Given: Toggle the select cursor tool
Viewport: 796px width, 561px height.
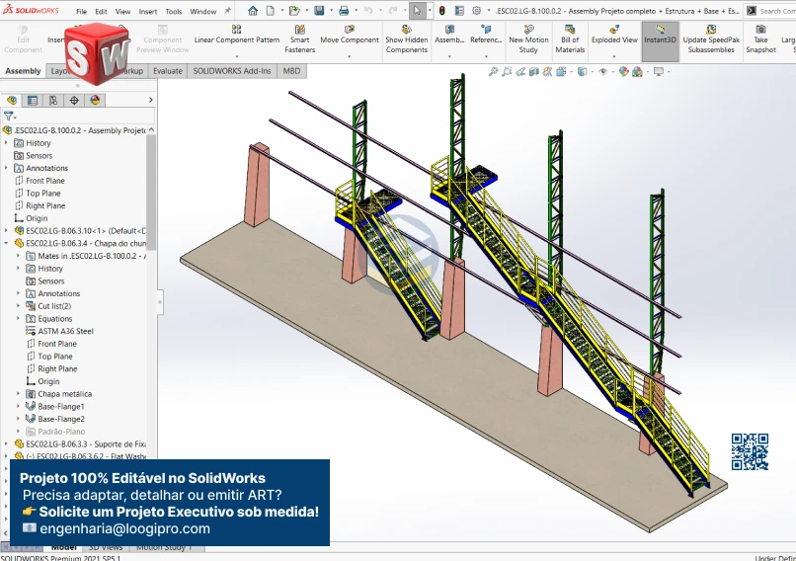Looking at the screenshot, I should (x=418, y=11).
